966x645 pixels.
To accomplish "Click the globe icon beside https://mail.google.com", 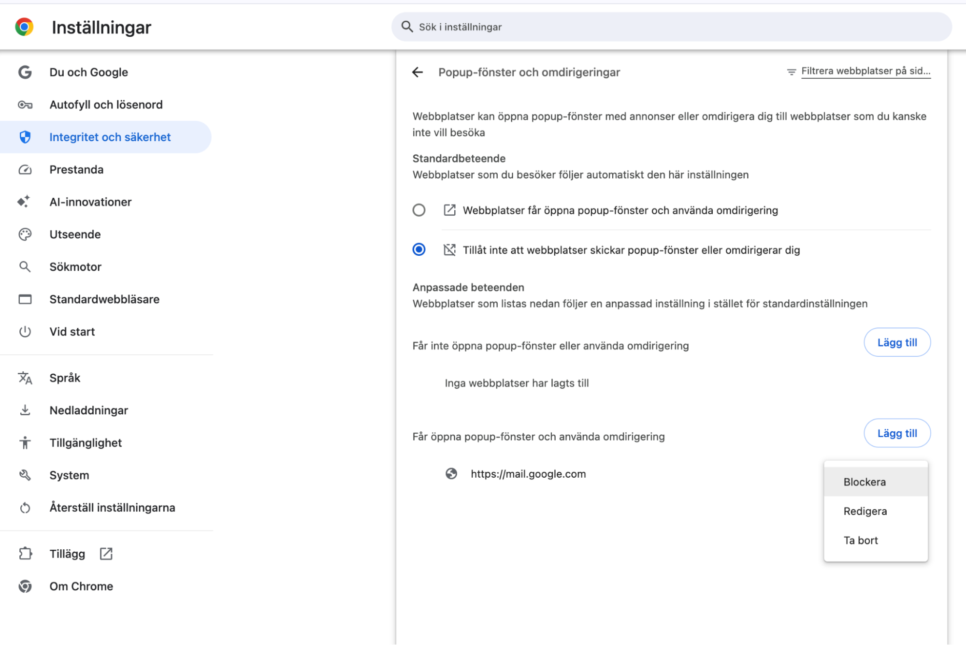I will pyautogui.click(x=451, y=474).
